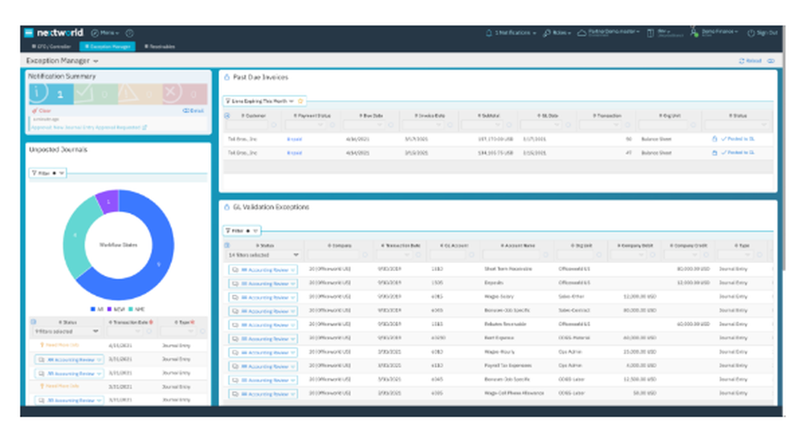Open the nextworld hamburger menu icon
This screenshot has width=803, height=429.
29,33
